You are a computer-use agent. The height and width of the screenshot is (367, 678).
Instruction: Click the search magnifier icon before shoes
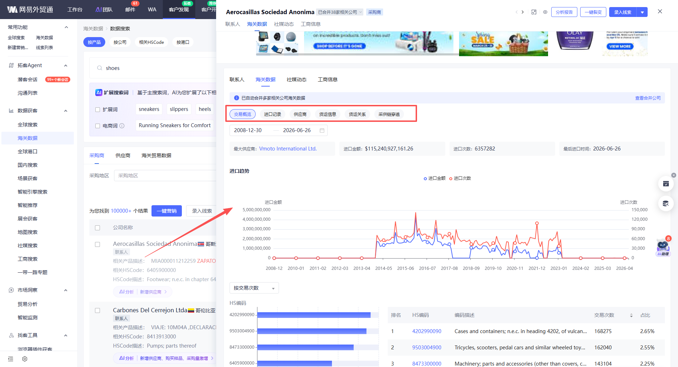coord(100,68)
